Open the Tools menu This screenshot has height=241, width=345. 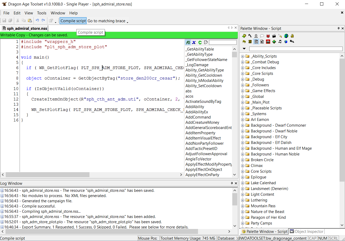pyautogui.click(x=42, y=13)
